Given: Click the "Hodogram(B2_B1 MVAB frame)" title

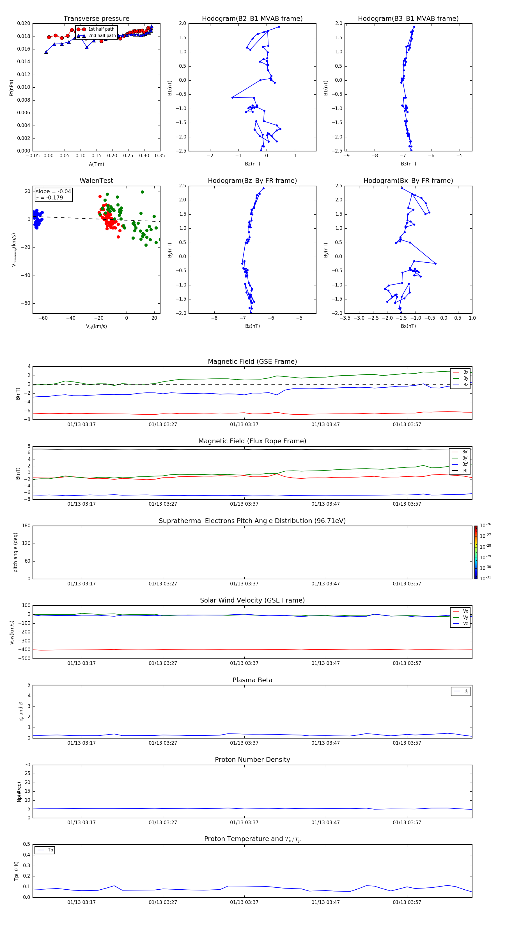Looking at the screenshot, I should point(252,19).
